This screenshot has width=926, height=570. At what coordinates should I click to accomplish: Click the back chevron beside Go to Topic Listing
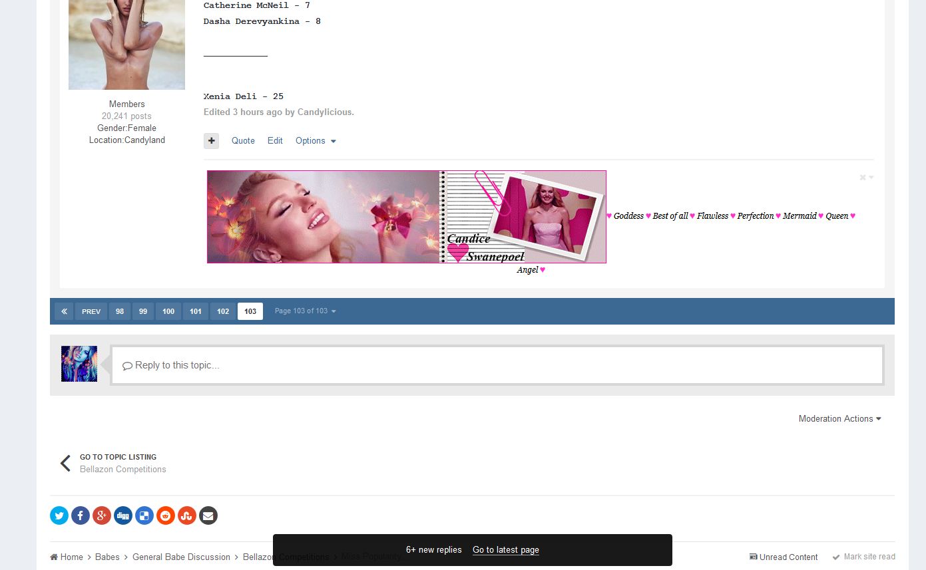click(65, 464)
